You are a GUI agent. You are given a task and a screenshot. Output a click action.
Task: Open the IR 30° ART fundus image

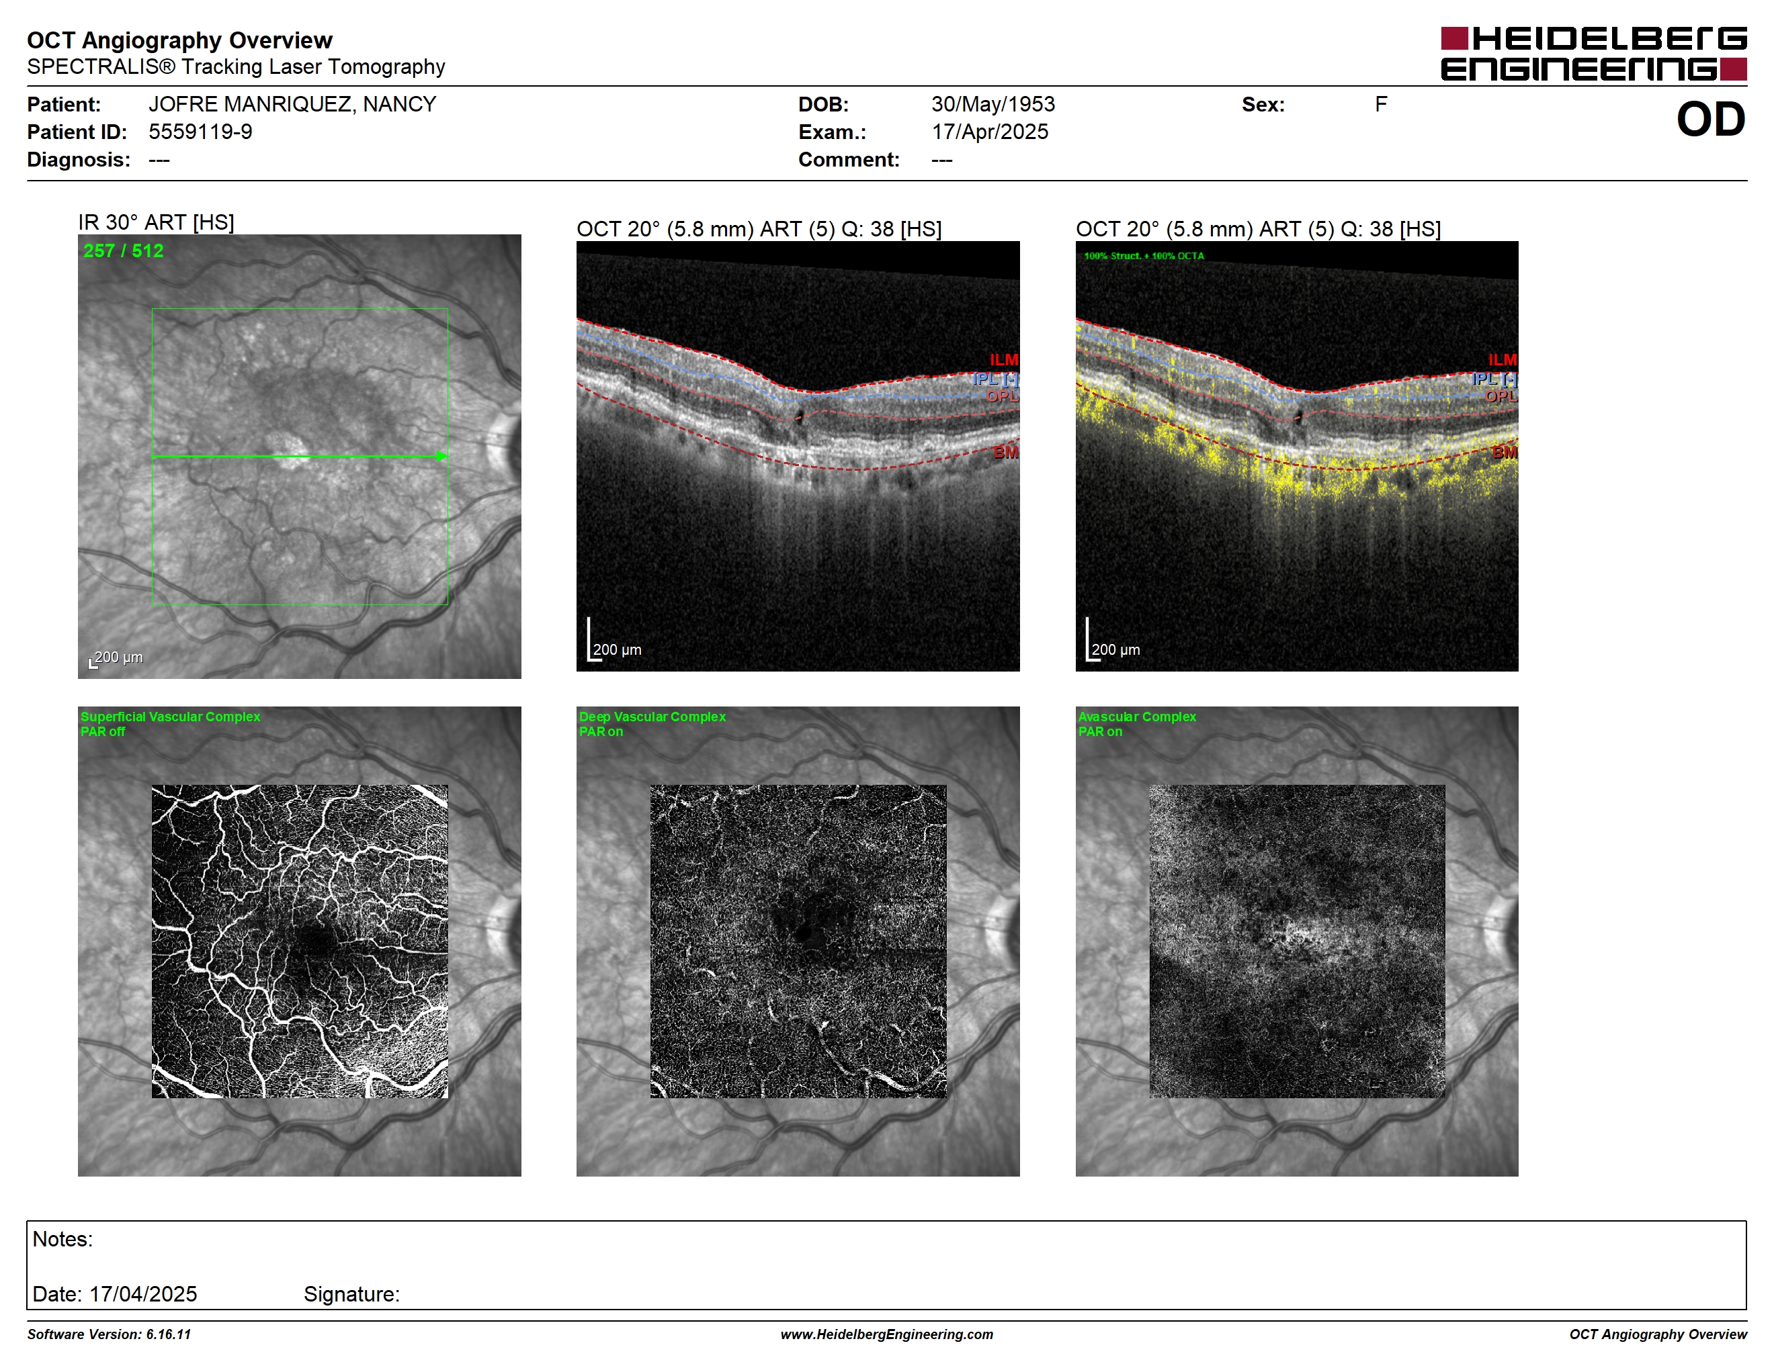point(299,456)
